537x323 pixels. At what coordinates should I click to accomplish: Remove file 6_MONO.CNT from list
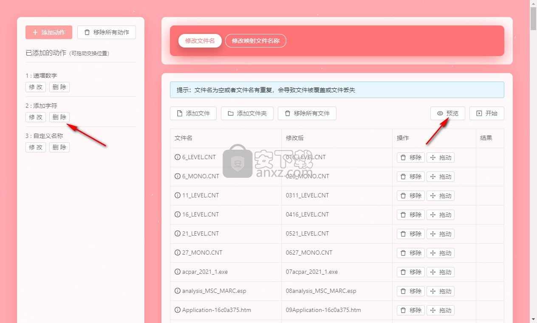click(x=411, y=177)
